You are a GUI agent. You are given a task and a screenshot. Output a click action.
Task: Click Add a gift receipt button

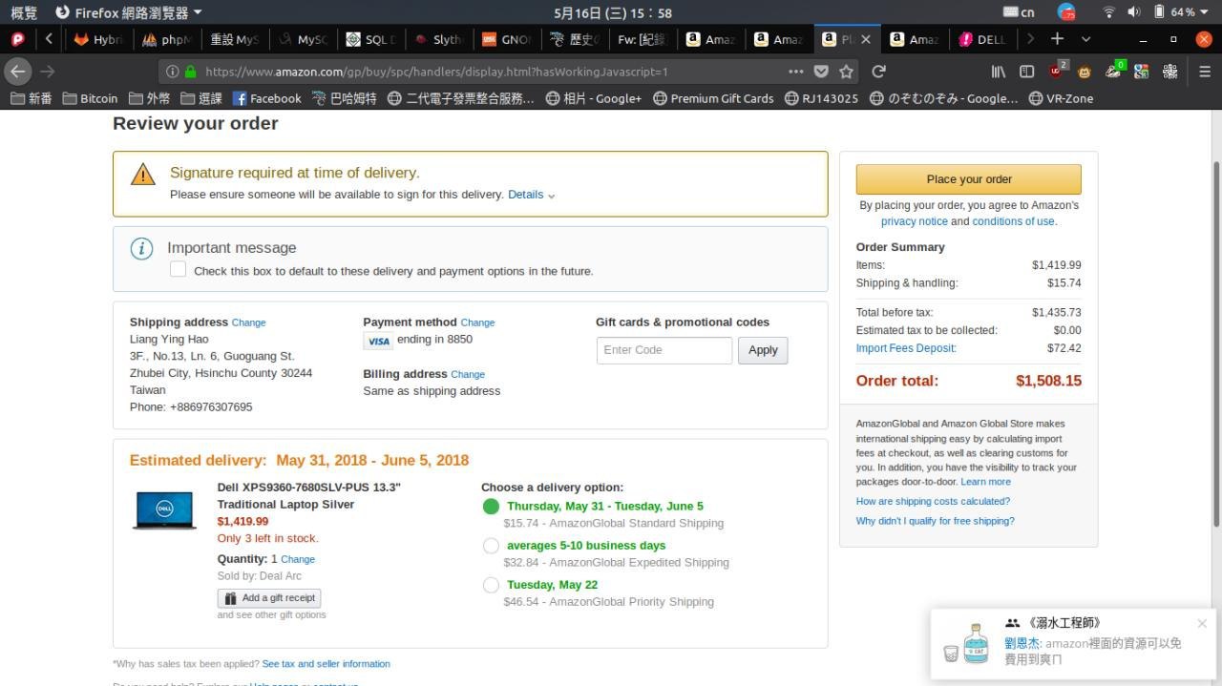click(269, 598)
